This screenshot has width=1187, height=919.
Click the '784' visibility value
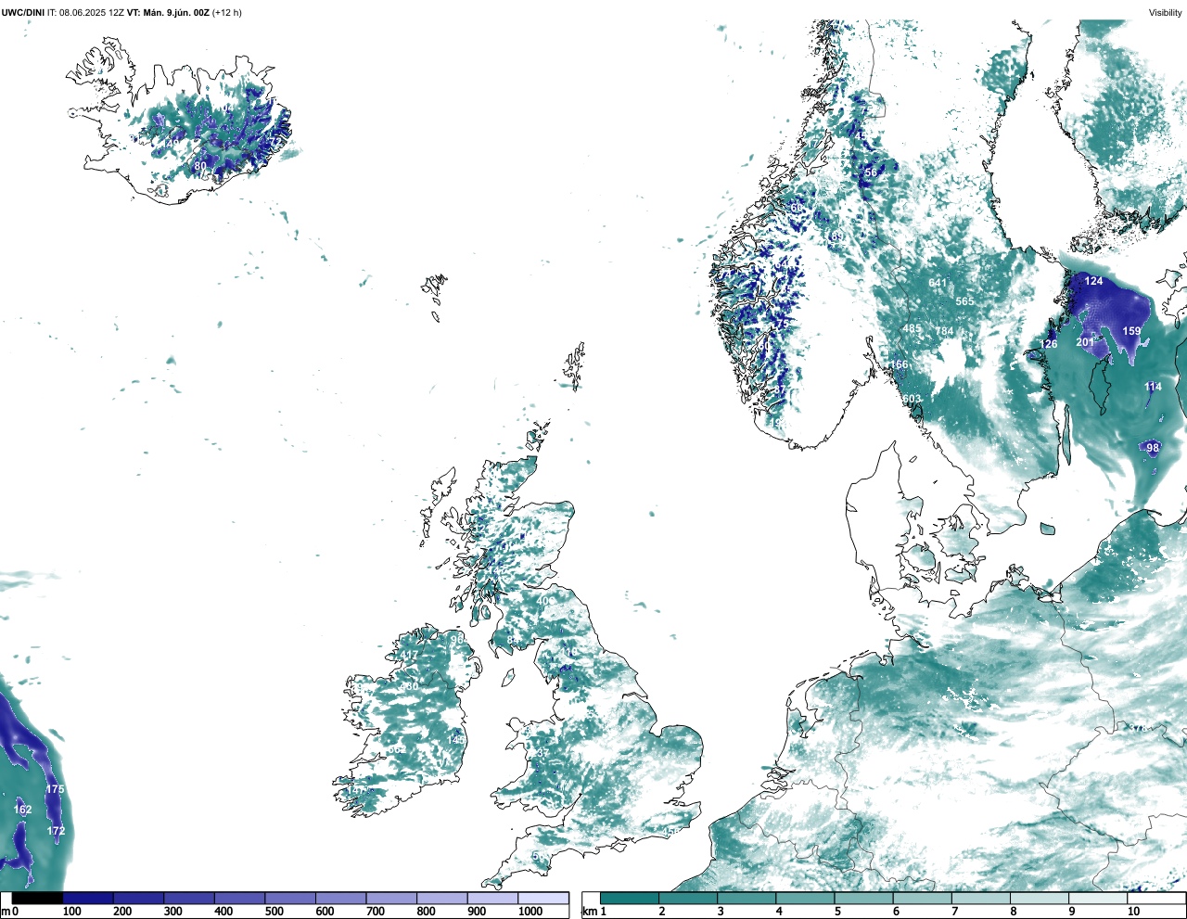click(944, 331)
